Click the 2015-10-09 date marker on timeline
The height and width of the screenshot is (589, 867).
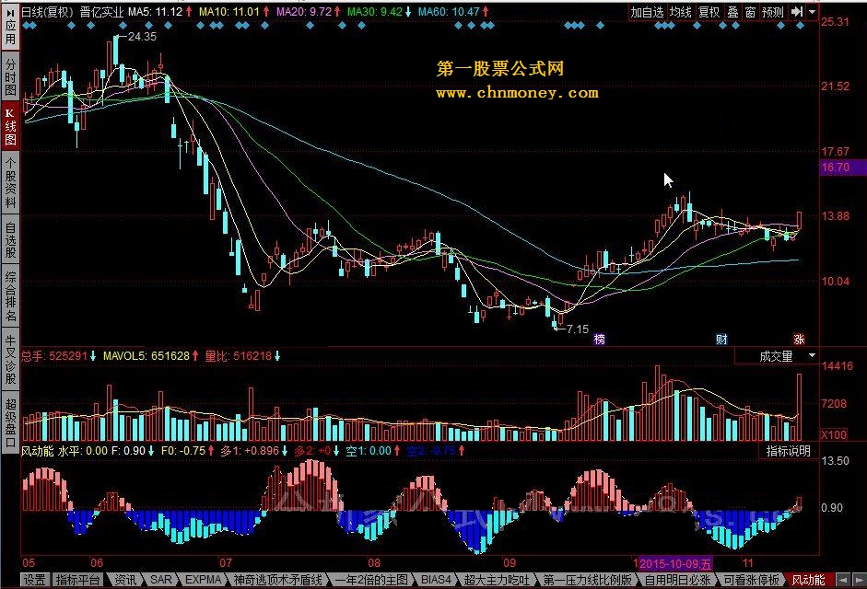coord(675,563)
